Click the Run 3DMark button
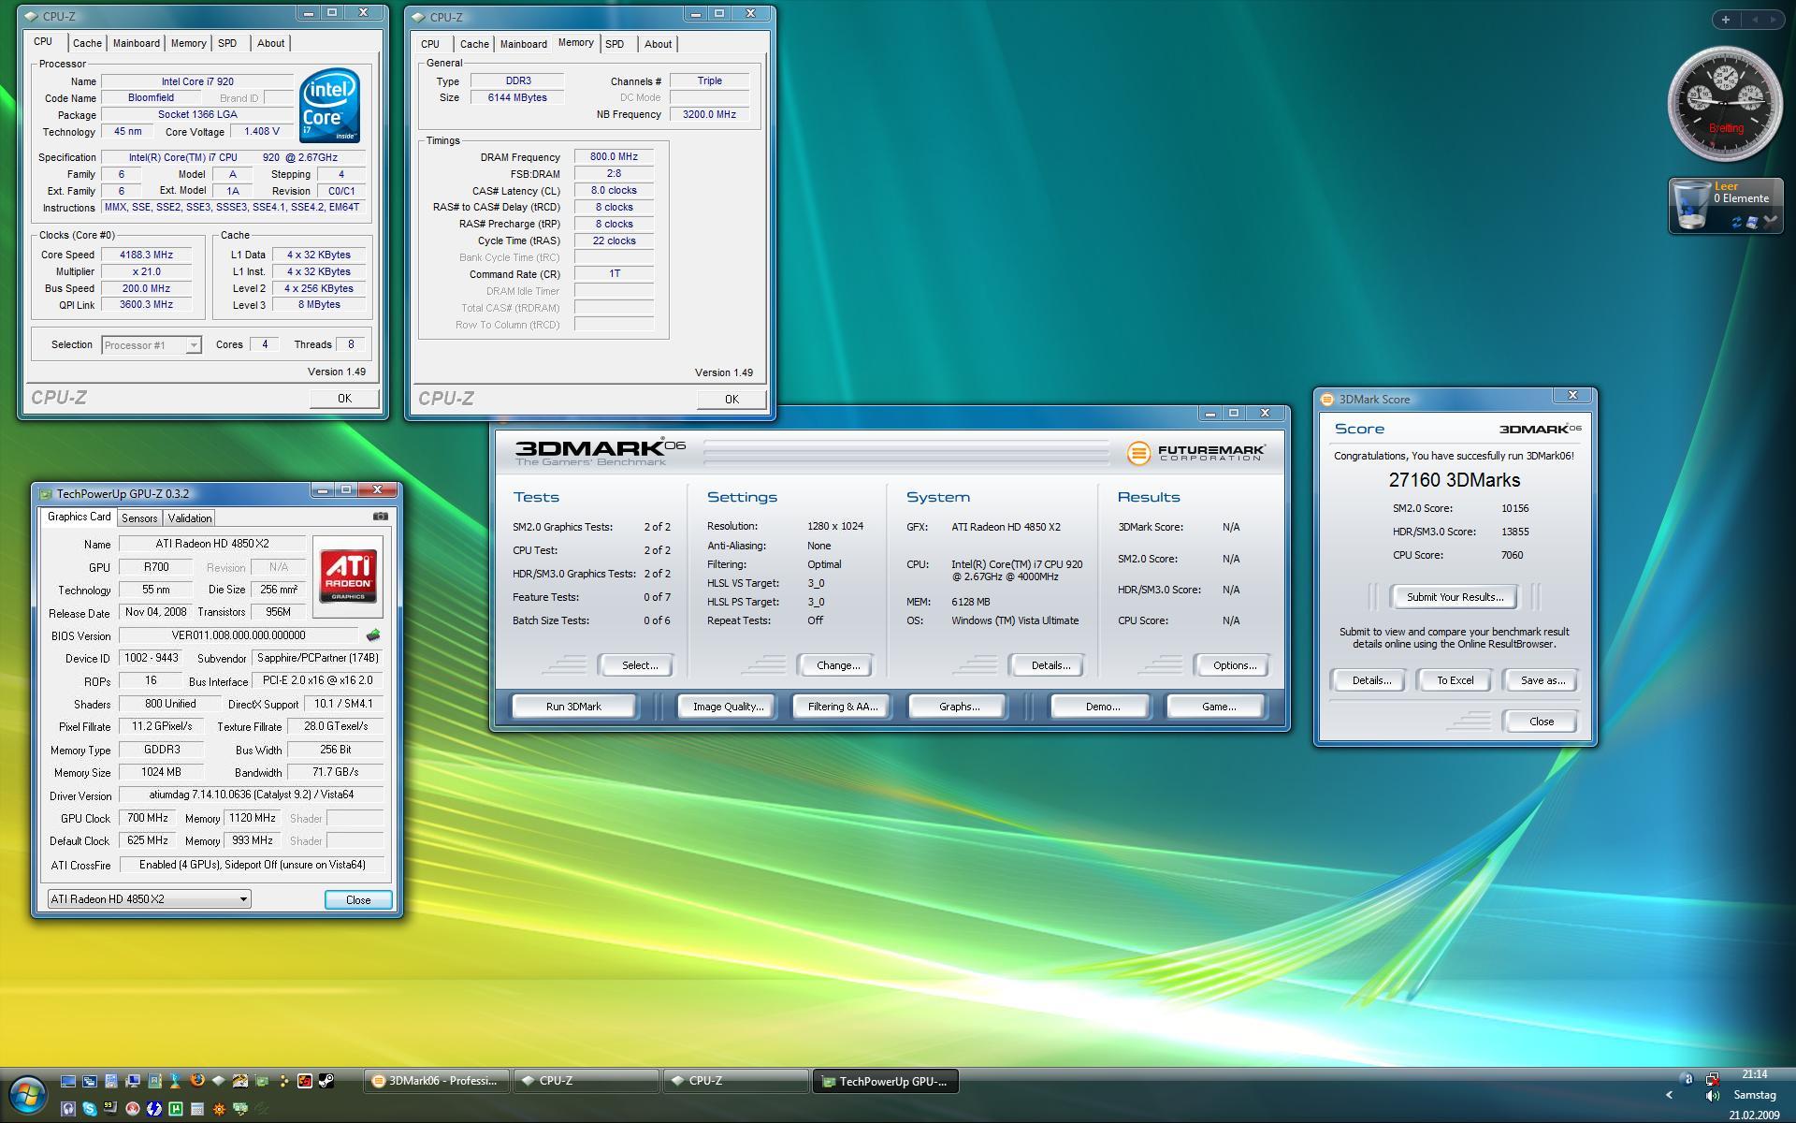The width and height of the screenshot is (1796, 1123). click(573, 707)
